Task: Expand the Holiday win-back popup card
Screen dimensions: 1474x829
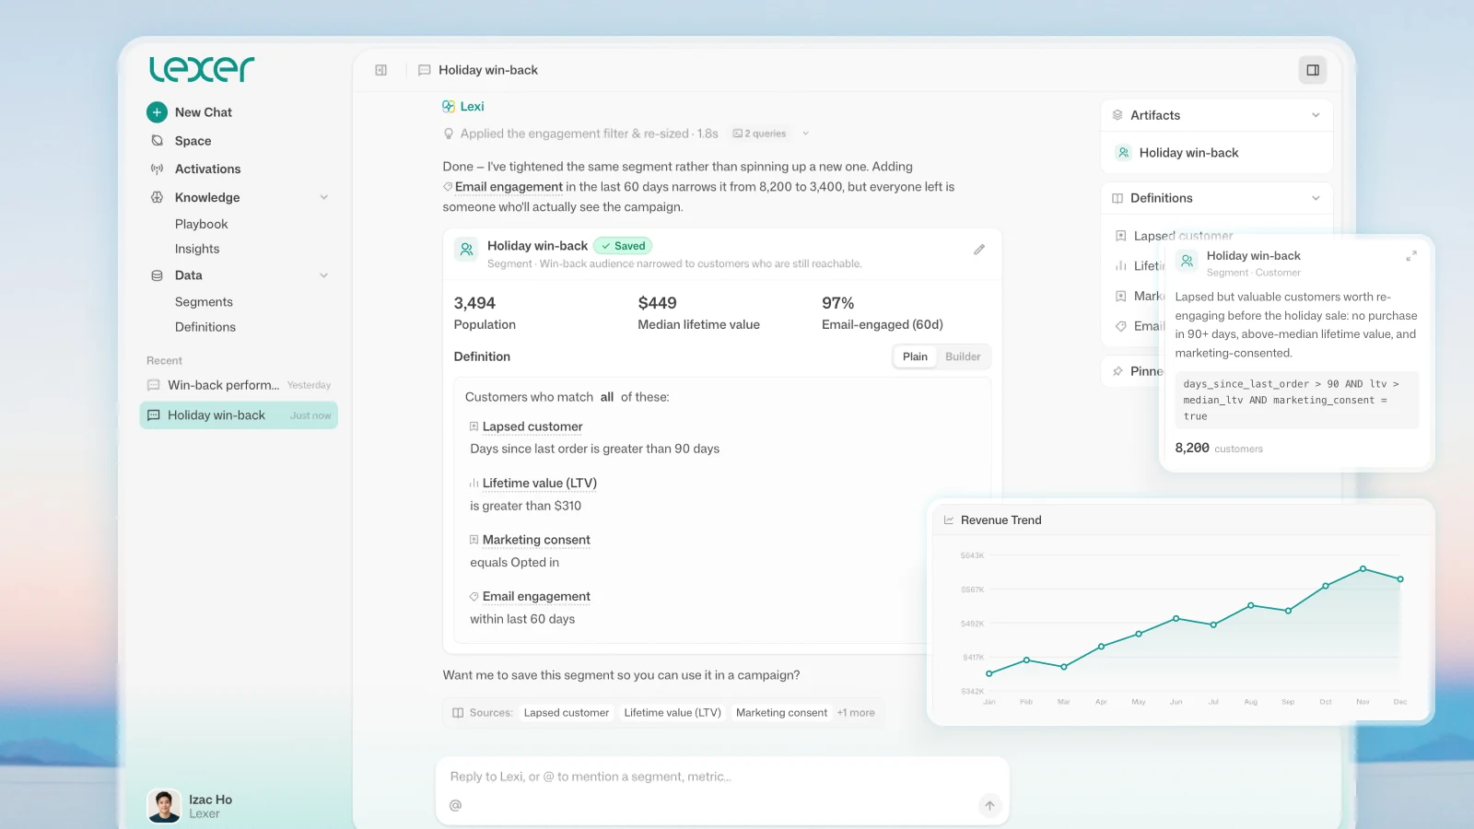Action: (x=1411, y=256)
